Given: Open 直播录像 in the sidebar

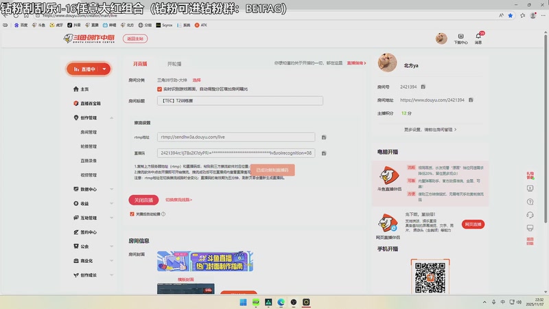Looking at the screenshot, I should 89,161.
